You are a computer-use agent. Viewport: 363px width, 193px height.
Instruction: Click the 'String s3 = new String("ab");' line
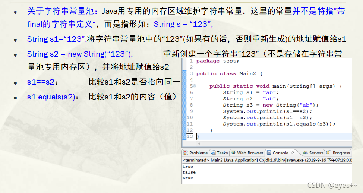(271, 105)
